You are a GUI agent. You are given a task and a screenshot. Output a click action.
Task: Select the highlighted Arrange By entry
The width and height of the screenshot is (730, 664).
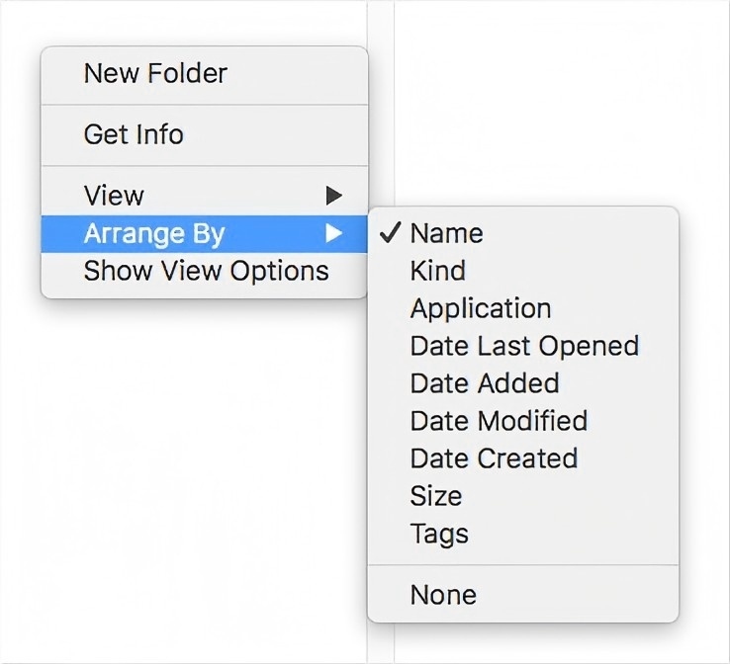(x=154, y=234)
